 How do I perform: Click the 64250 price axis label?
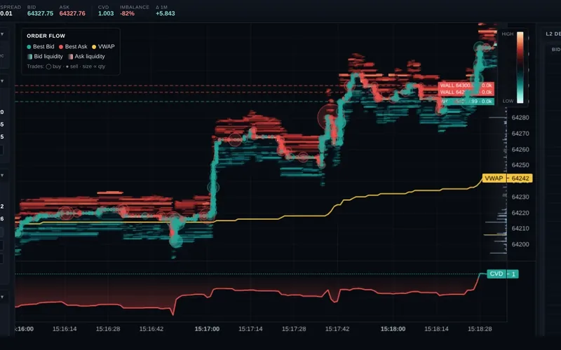point(520,165)
